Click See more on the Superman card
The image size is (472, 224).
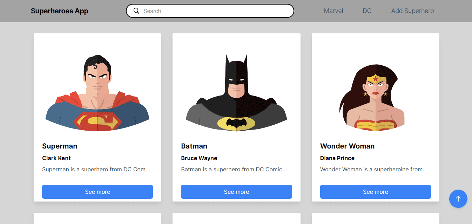[97, 192]
